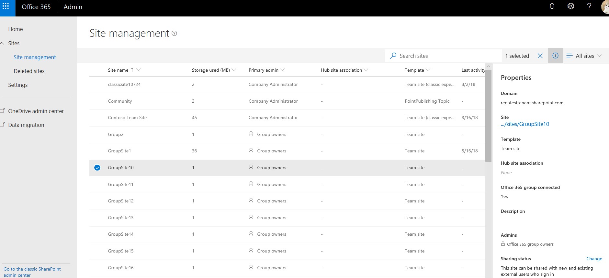The height and width of the screenshot is (278, 609).
Task: Open the Primary admin column dropdown
Action: click(282, 70)
